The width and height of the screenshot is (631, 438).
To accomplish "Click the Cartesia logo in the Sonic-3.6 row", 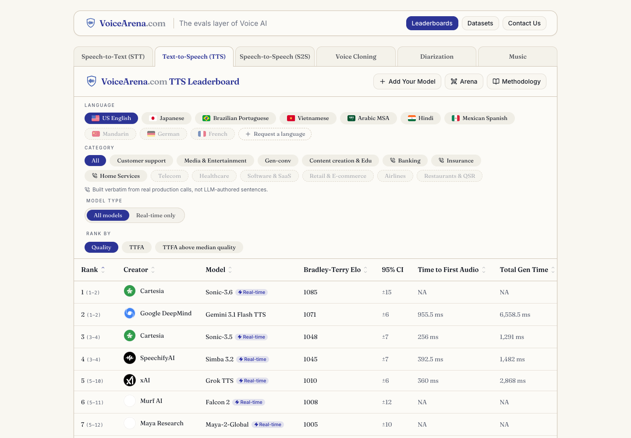I will coord(130,291).
